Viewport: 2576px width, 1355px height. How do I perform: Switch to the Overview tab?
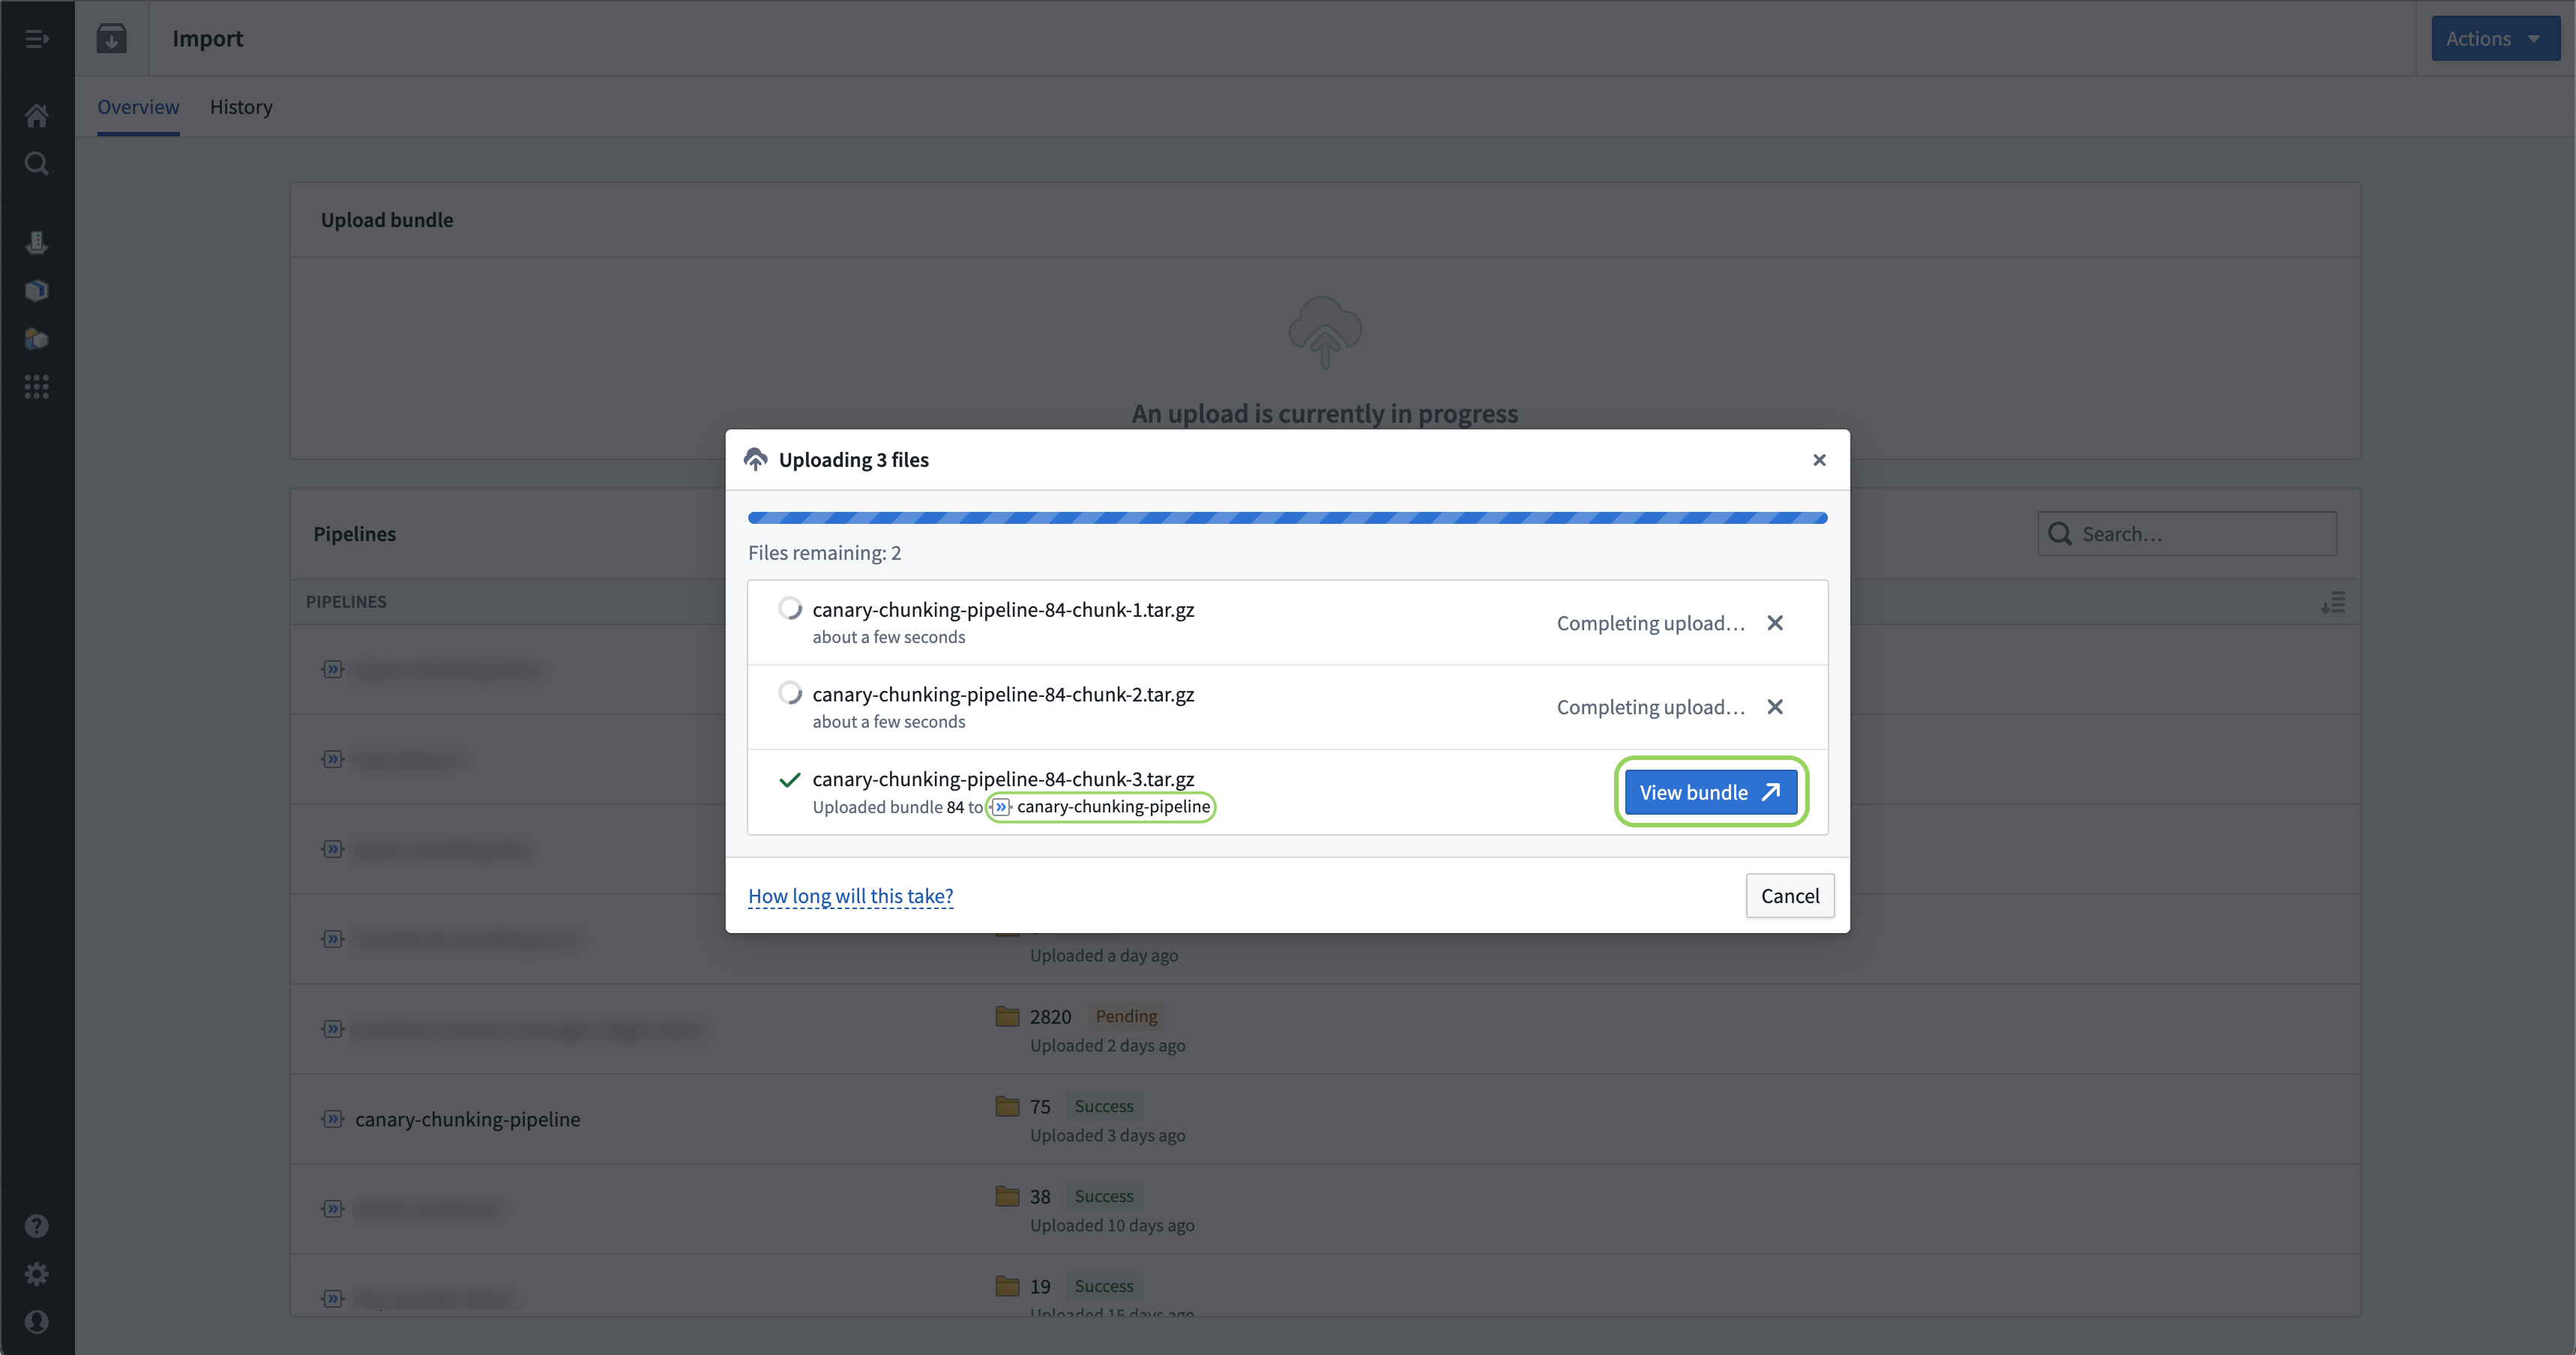[138, 107]
